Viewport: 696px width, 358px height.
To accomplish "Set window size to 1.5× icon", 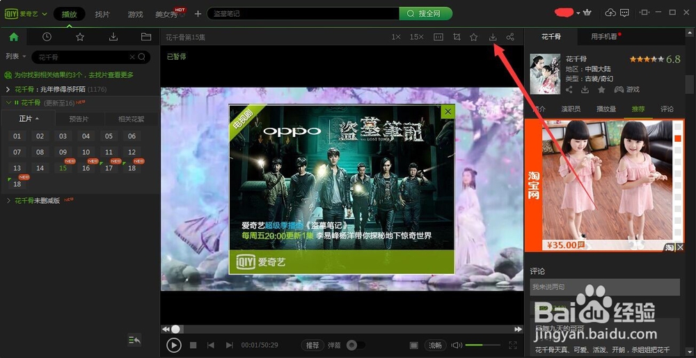I will [x=416, y=38].
